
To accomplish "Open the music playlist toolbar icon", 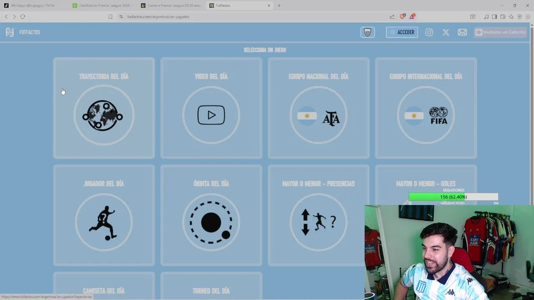I will click(486, 17).
